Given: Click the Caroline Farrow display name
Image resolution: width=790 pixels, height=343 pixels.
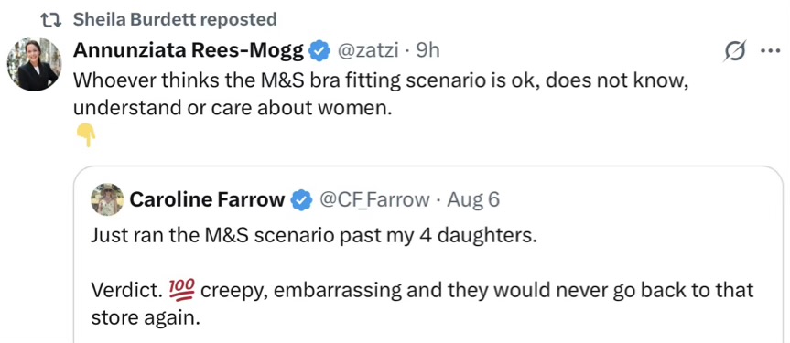Looking at the screenshot, I should click(x=207, y=200).
